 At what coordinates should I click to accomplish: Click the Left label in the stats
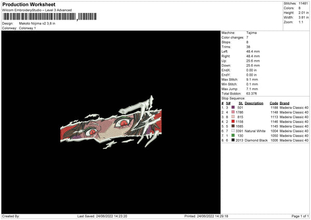click(225, 51)
